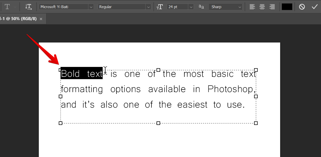
Task: Align the text right
Action: tap(272, 7)
